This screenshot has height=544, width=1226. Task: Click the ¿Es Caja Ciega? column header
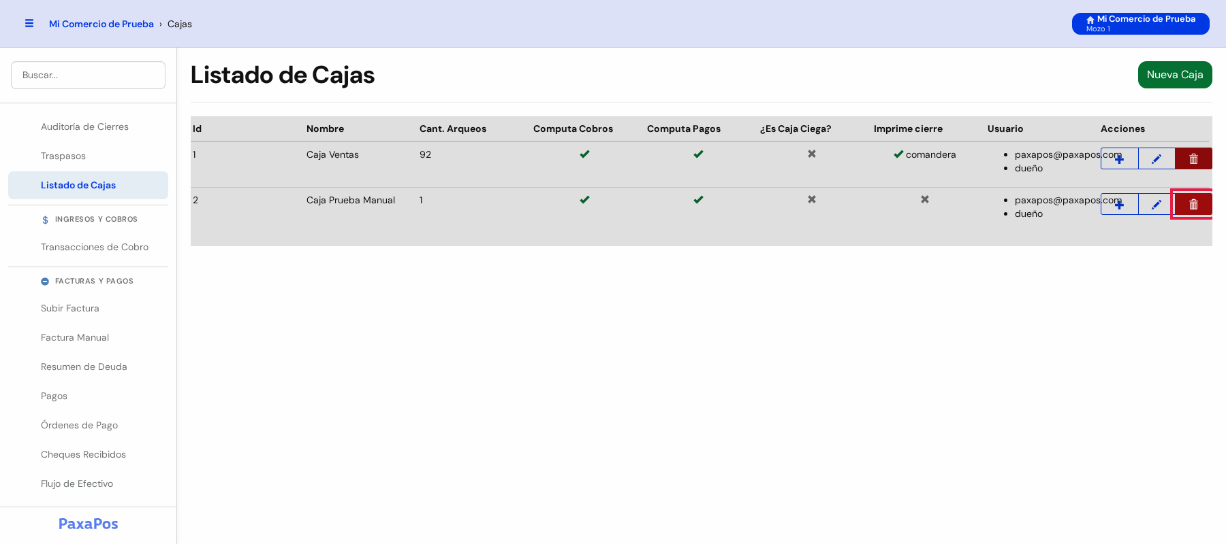[x=796, y=129]
